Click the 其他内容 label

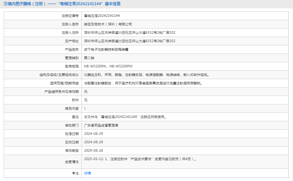pos(72,108)
